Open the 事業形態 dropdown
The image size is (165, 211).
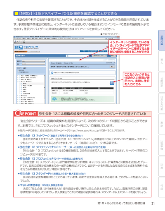(x=33, y=61)
